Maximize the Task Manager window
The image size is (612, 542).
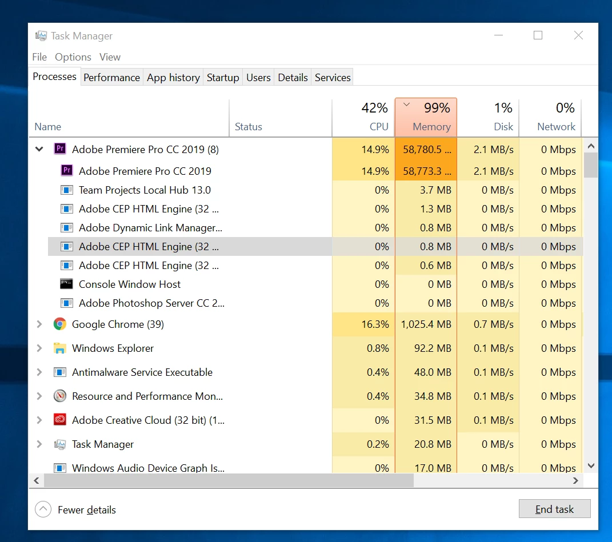pos(538,35)
